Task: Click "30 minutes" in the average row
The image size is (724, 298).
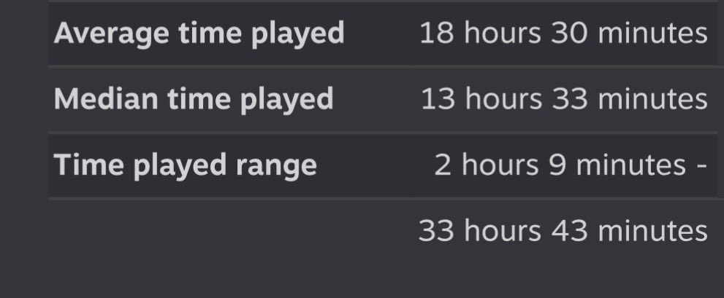Action: click(629, 34)
